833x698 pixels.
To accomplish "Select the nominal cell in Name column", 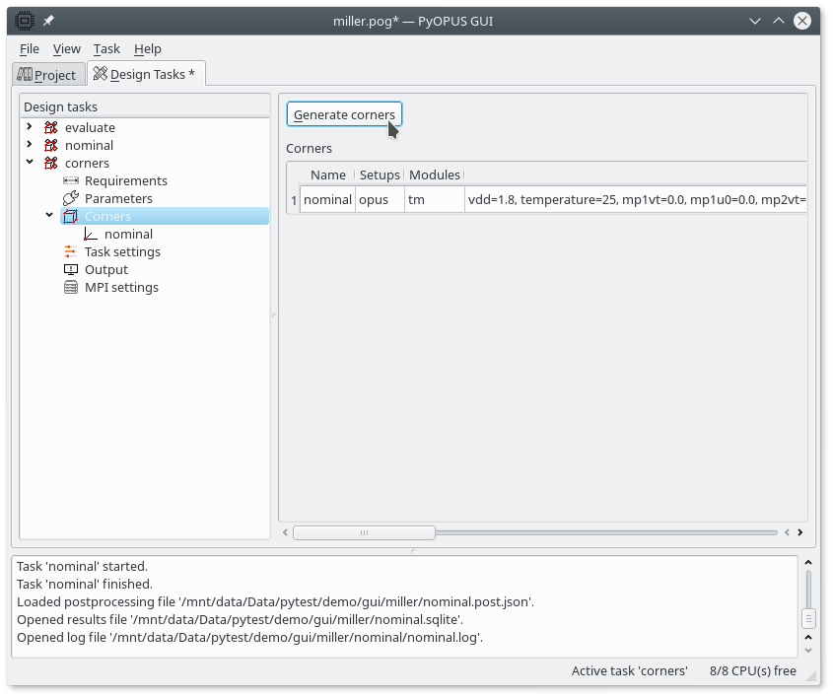I will pyautogui.click(x=327, y=199).
